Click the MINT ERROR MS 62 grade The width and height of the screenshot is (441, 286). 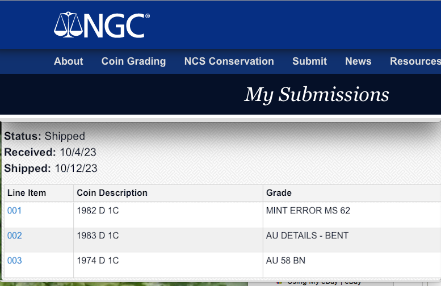[x=308, y=211]
